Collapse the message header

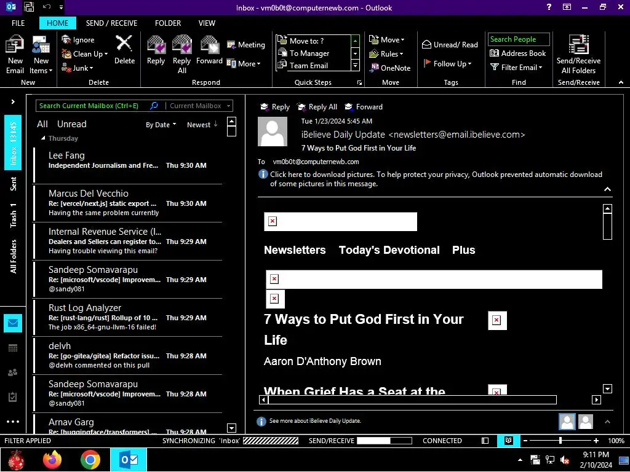(607, 189)
